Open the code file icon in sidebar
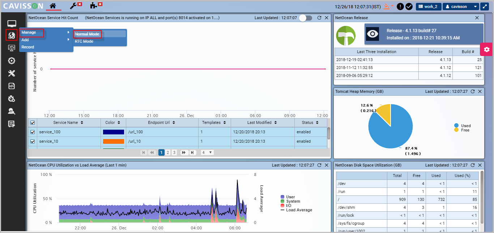Image resolution: width=494 pixels, height=233 pixels. [12, 86]
